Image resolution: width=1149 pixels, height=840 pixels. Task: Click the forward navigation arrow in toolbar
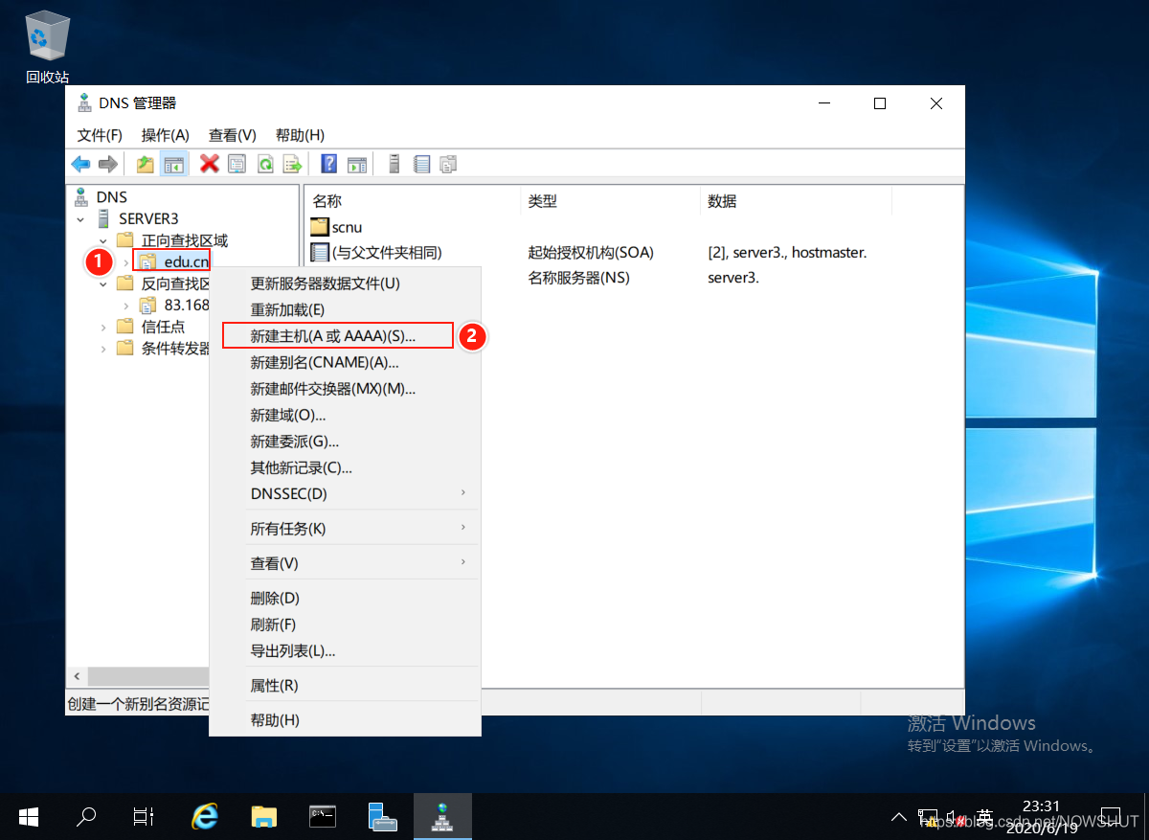[x=105, y=163]
